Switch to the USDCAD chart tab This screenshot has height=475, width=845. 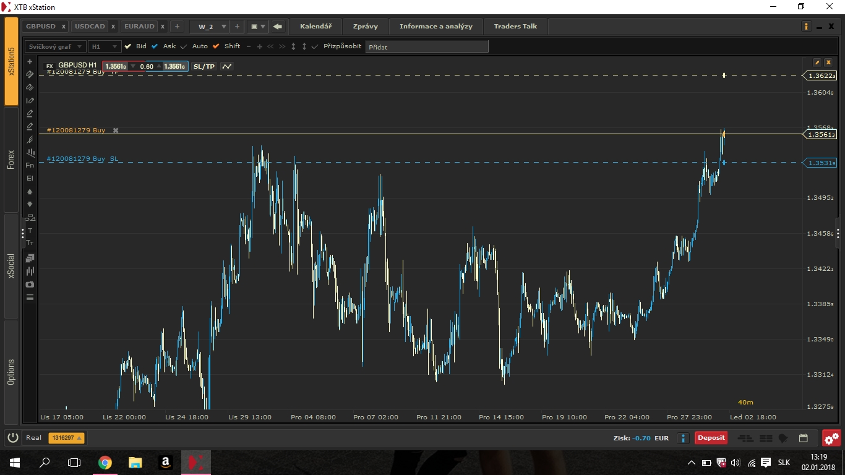click(x=90, y=27)
